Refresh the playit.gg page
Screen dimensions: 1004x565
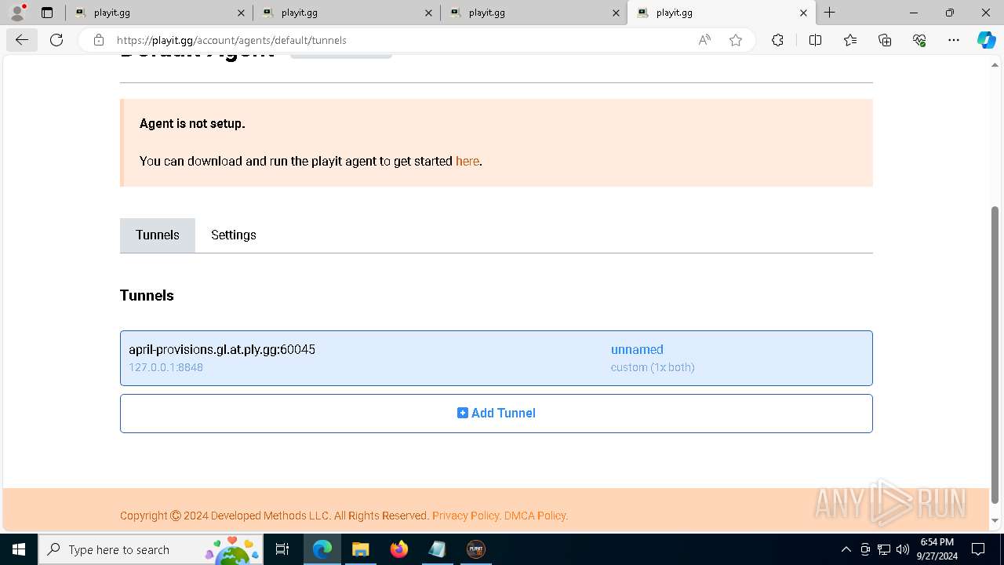pos(56,40)
